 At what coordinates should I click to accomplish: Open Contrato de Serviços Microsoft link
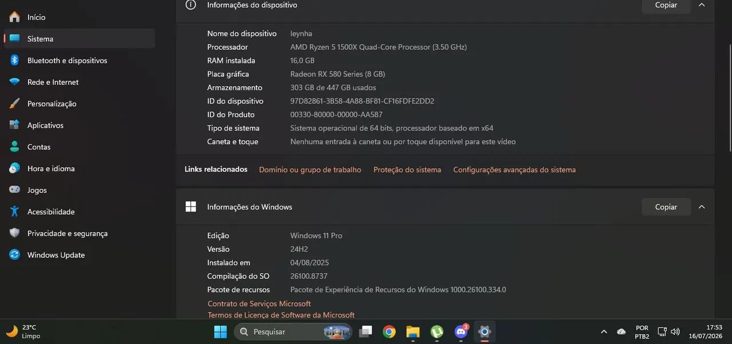coord(259,304)
